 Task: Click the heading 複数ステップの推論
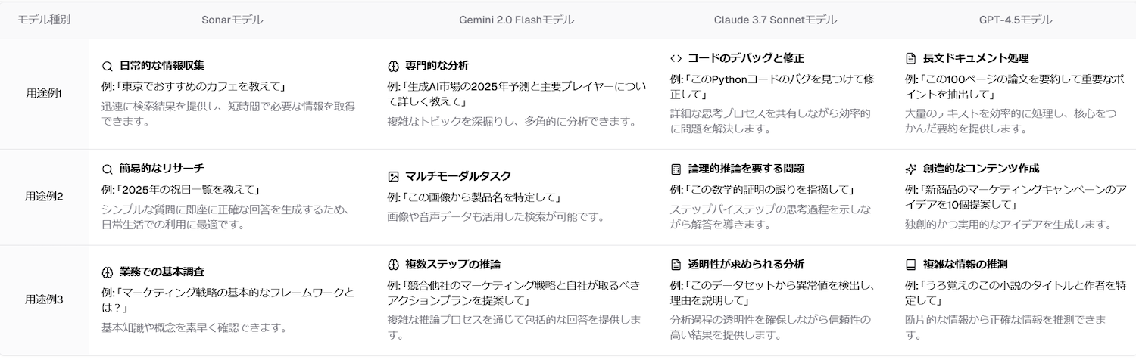[x=453, y=265]
